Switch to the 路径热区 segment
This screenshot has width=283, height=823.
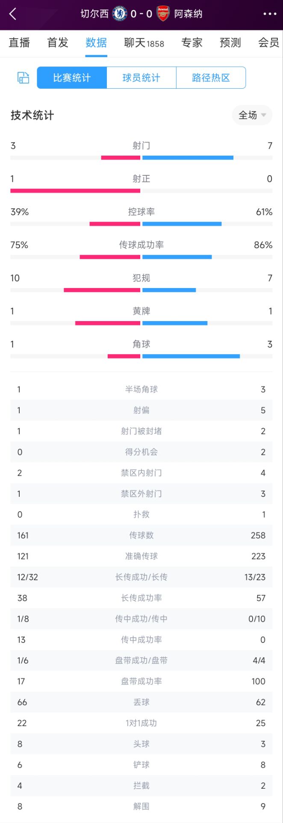click(x=211, y=78)
